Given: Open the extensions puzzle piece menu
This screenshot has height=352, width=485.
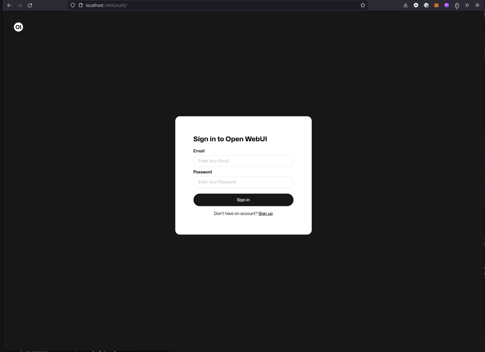Looking at the screenshot, I should click(x=457, y=5).
